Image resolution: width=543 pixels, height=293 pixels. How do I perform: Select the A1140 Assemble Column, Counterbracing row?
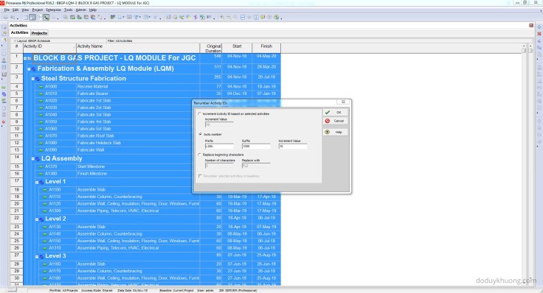(x=152, y=234)
